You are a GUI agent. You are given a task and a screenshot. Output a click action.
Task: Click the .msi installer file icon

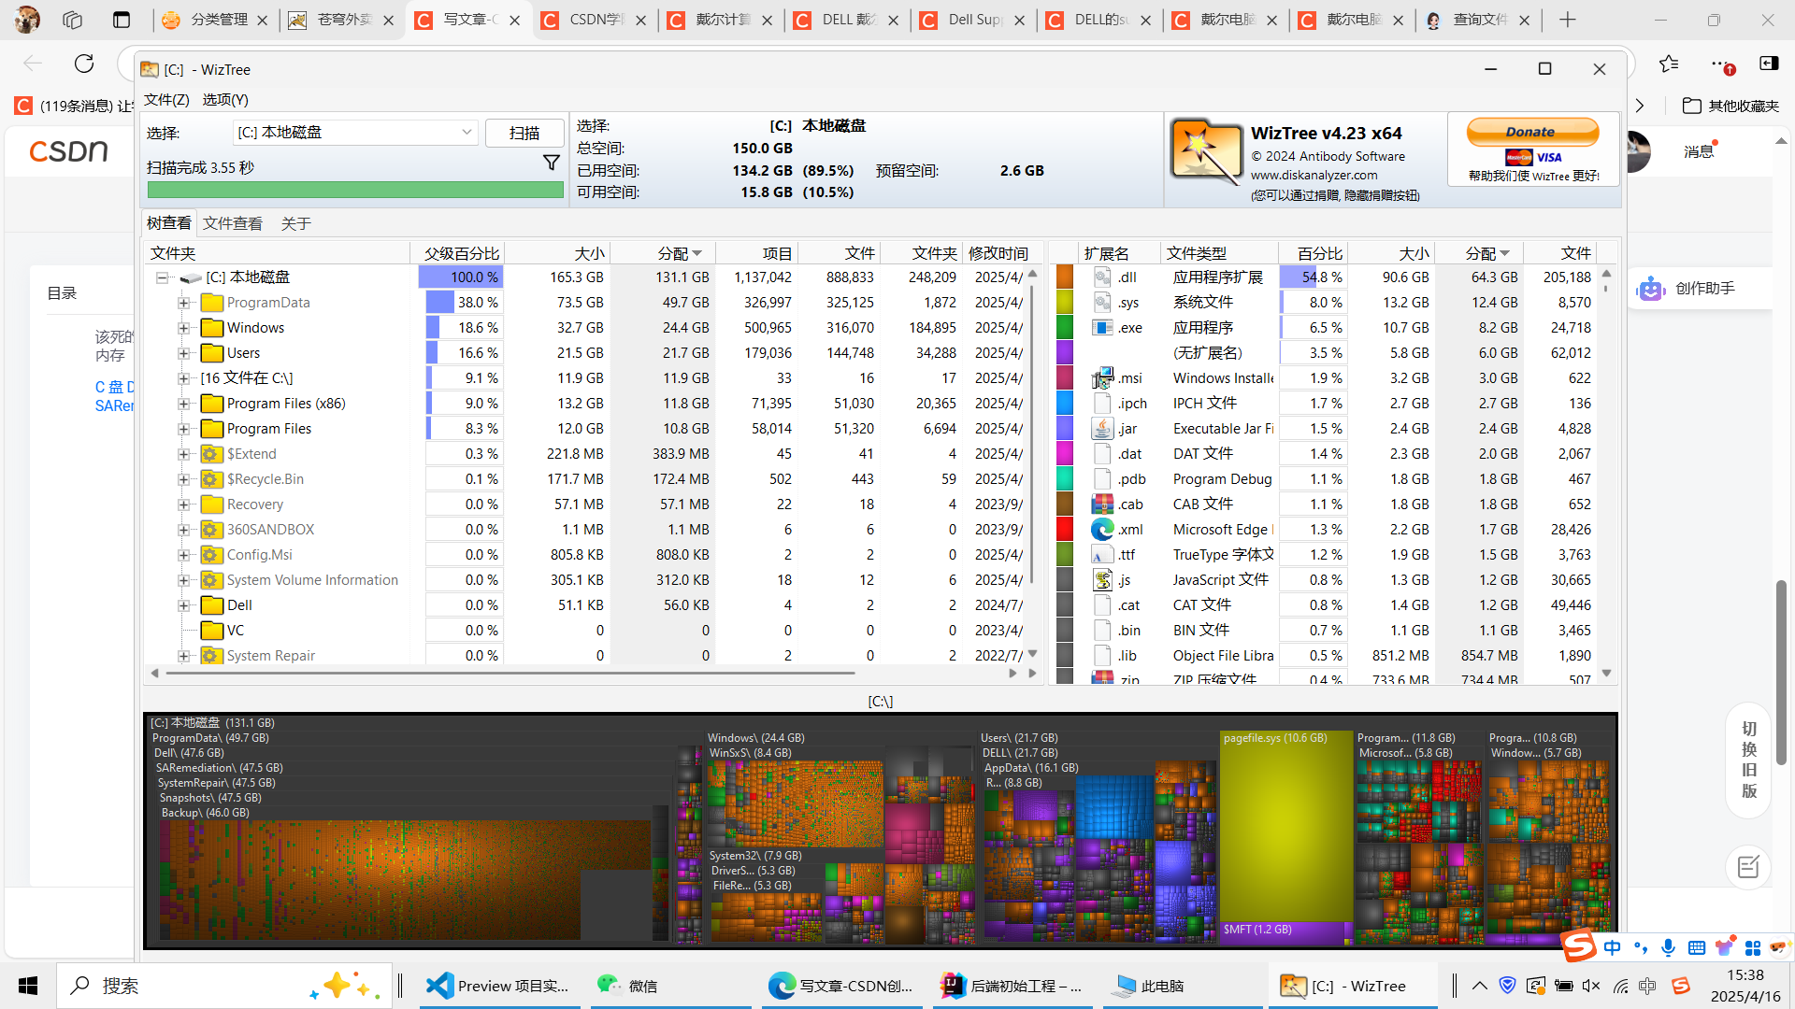pos(1102,378)
